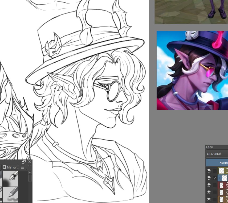Viewport: 228px width, 203px height.
Task: Select the brown layer thumbnail
Action: click(221, 192)
